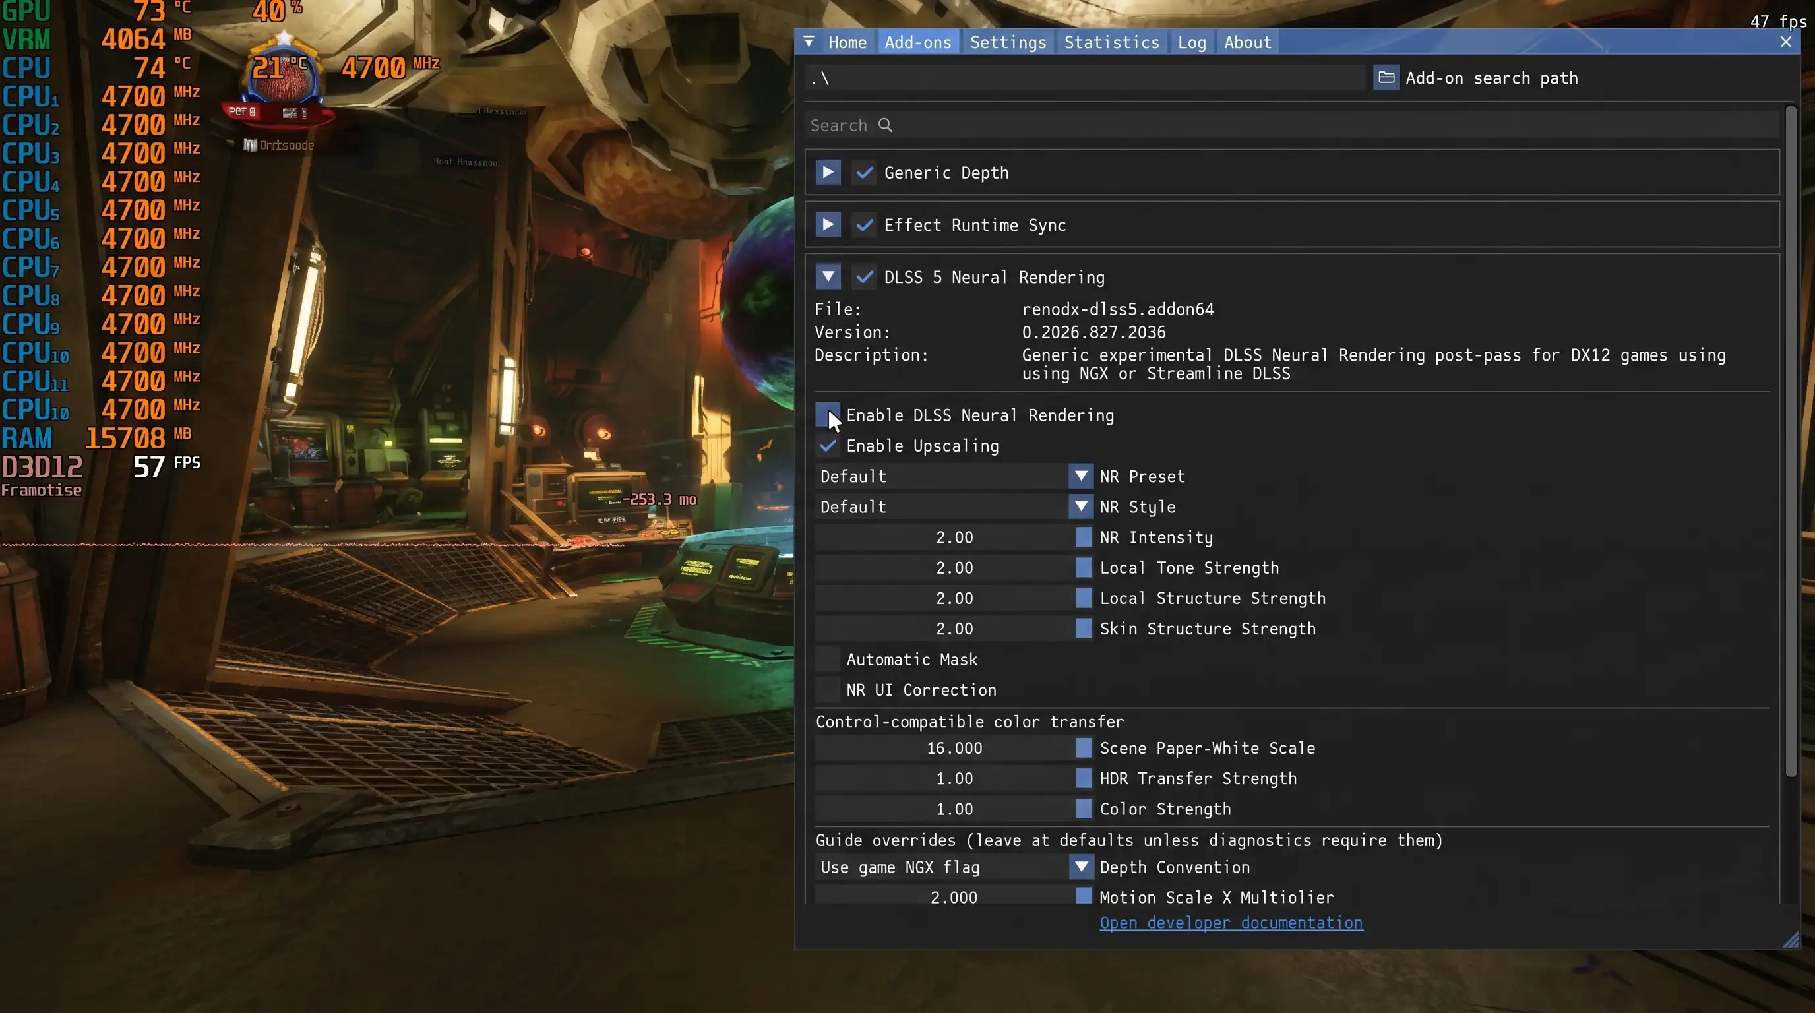Click the NR Preset dropdown arrow
1815x1013 pixels.
1081,476
